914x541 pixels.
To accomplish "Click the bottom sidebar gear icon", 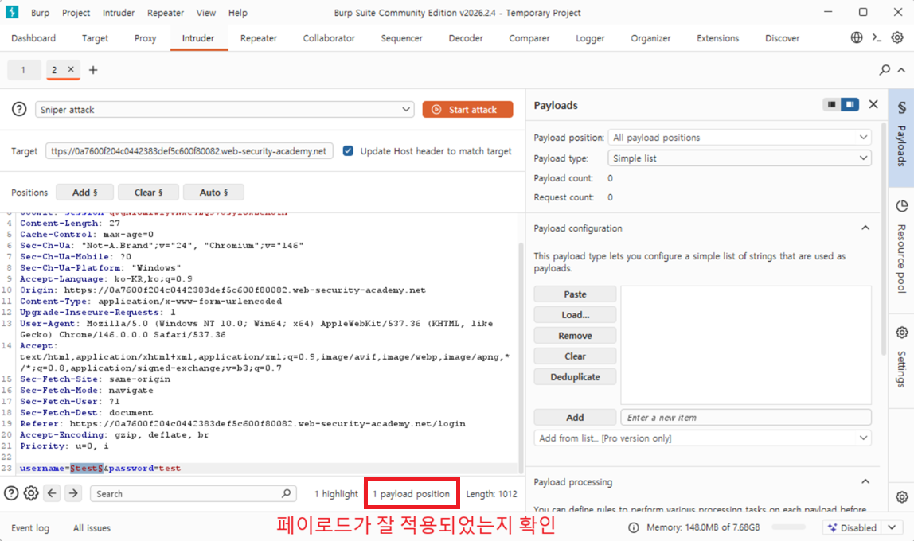I will tap(902, 496).
